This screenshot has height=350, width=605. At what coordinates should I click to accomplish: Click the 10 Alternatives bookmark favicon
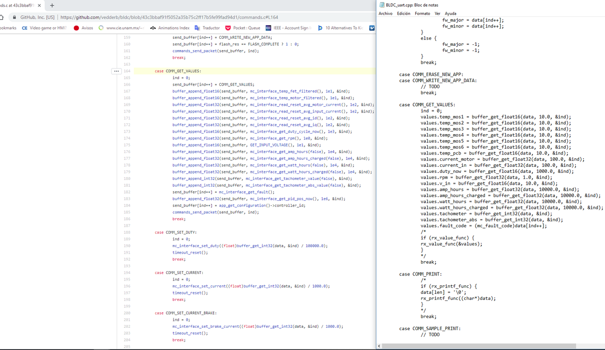tap(320, 28)
